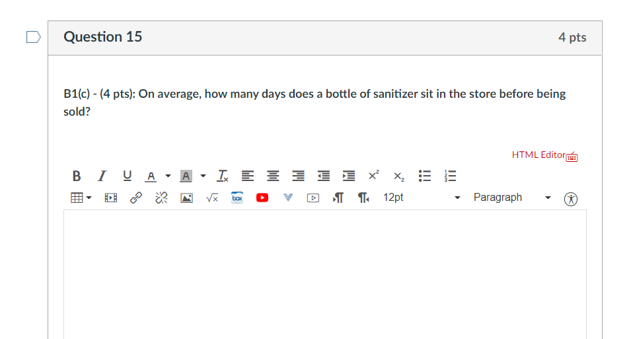Toggle bold formatting
Screen dimensions: 629x339
pos(77,176)
